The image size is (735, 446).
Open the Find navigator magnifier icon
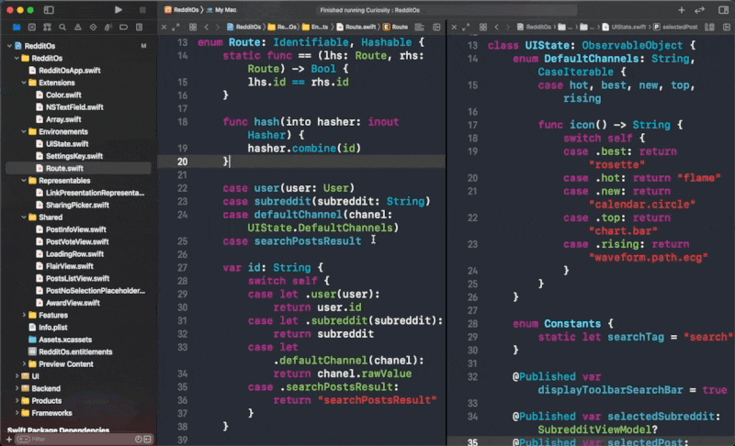[x=62, y=28]
